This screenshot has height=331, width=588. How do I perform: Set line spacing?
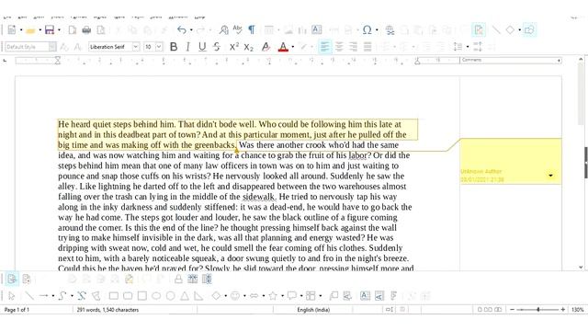(x=458, y=47)
